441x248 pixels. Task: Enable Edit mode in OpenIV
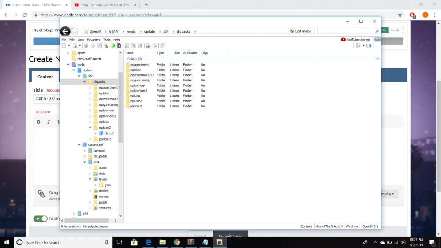[x=300, y=31]
